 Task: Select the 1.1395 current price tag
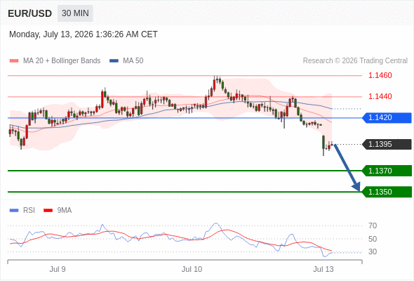coord(387,144)
